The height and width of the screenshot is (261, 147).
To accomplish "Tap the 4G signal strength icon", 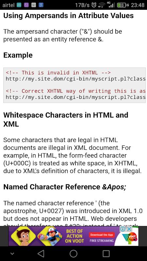I will [111, 5].
